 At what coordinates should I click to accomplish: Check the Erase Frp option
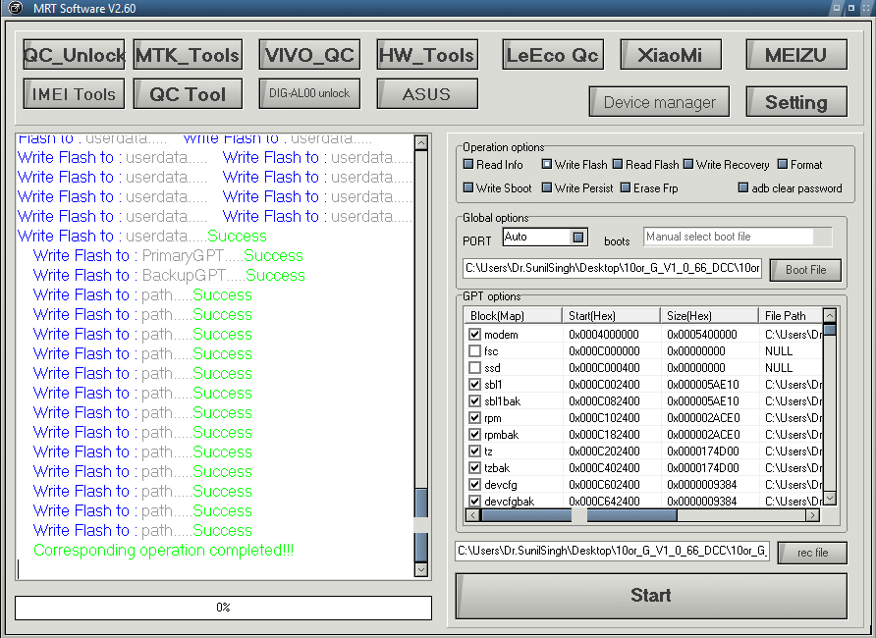[626, 187]
